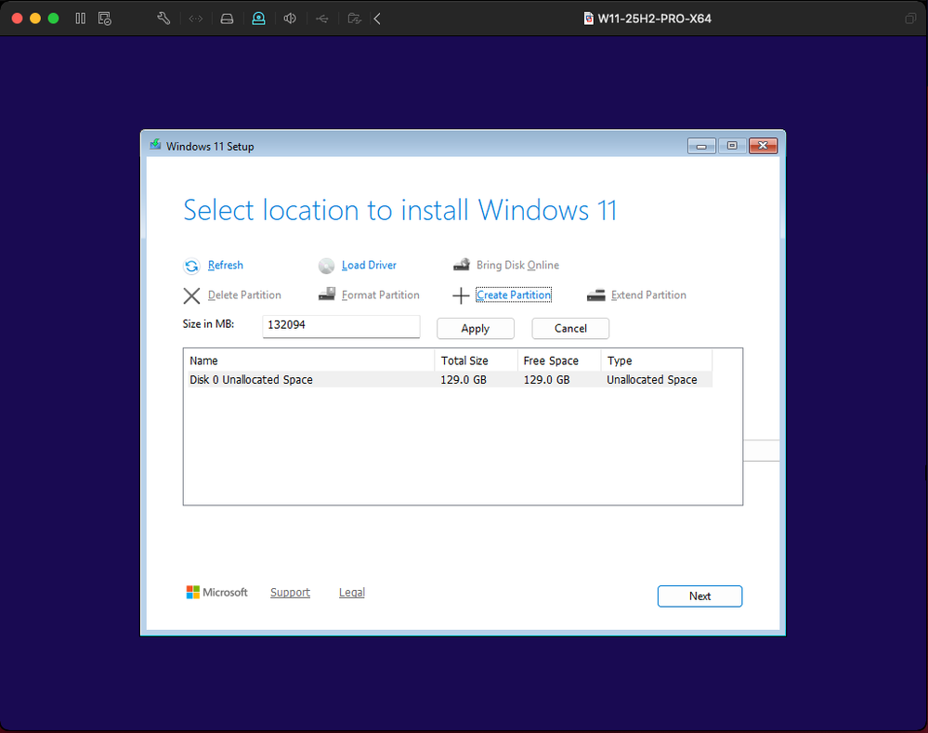Image resolution: width=928 pixels, height=733 pixels.
Task: Click the Extend Partition drive icon
Action: pyautogui.click(x=595, y=295)
